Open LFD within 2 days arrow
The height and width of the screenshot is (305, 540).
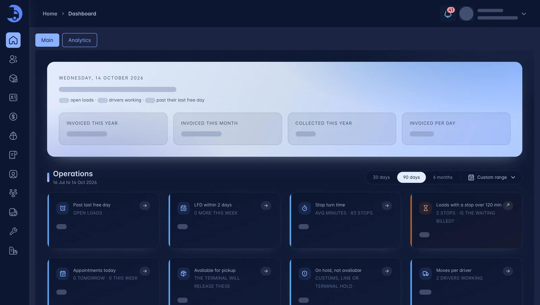[x=266, y=205]
